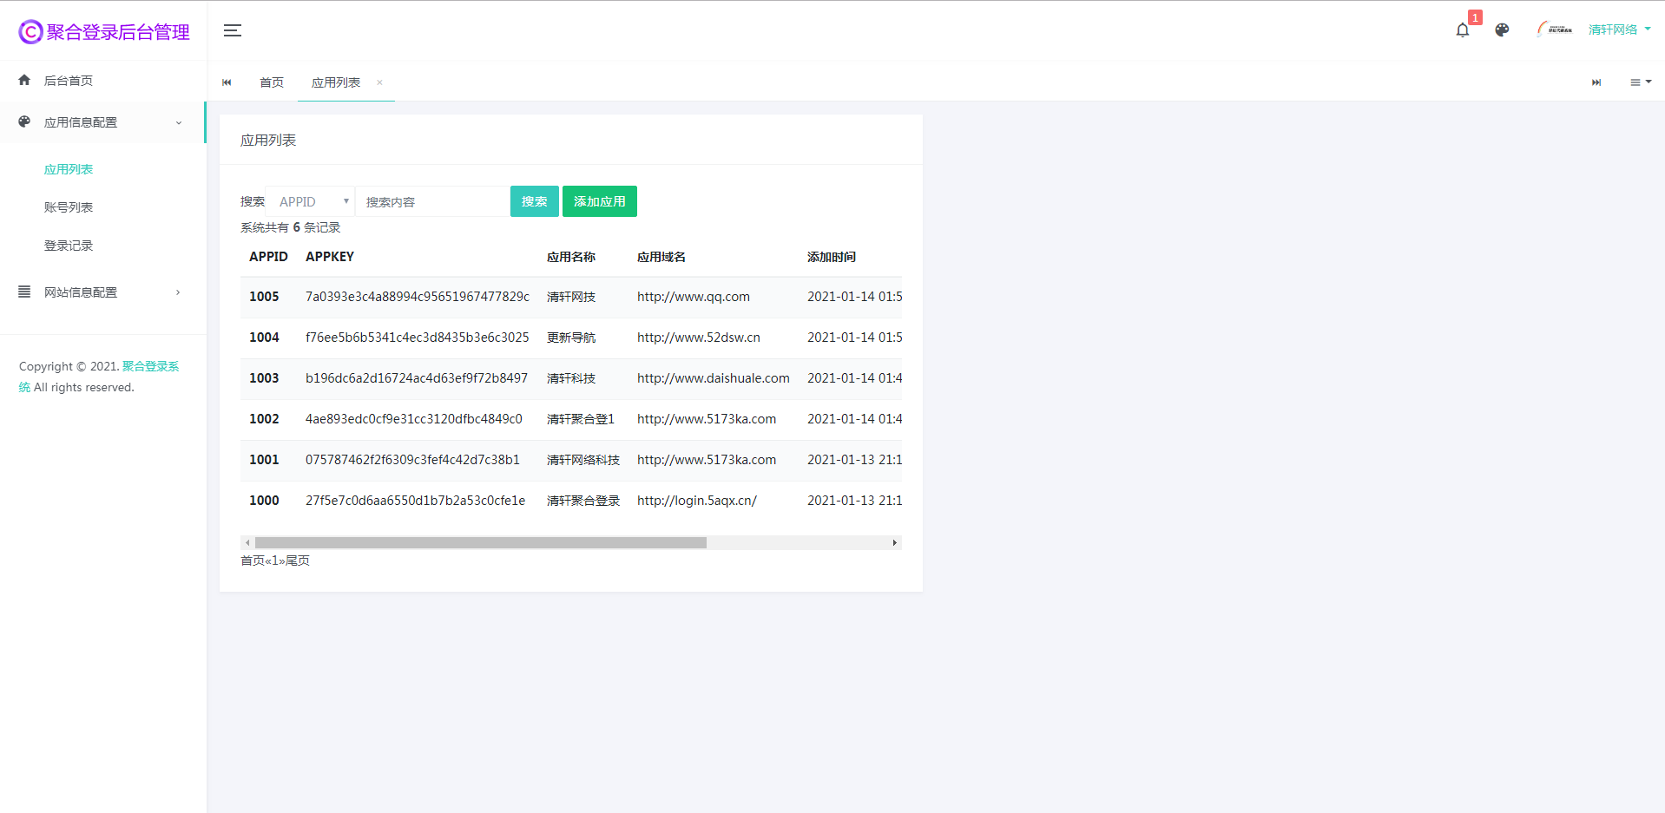This screenshot has width=1665, height=813.
Task: Toggle sidebar with hamburger menu icon
Action: 233,30
